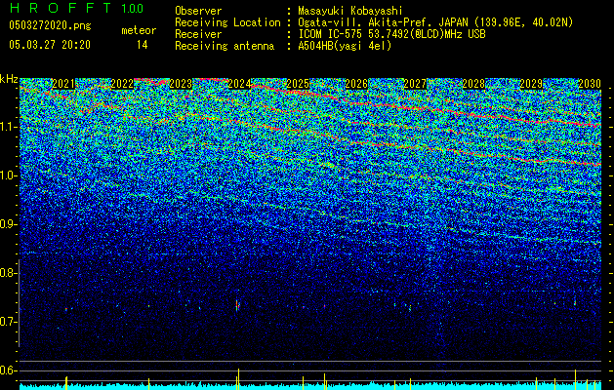Click the 0.8 kHz axis label
Image resolution: width=614 pixels, height=390 pixels.
[9, 273]
